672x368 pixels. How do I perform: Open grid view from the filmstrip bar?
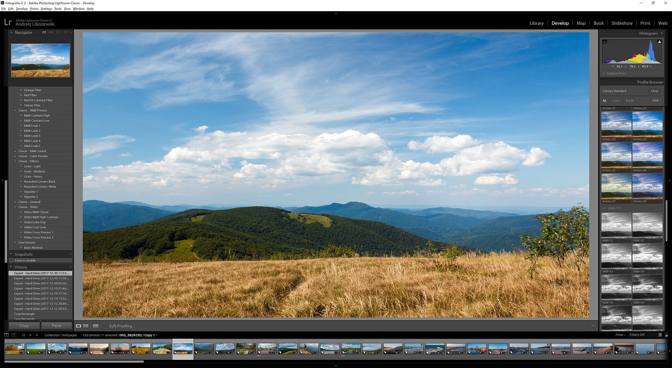pyautogui.click(x=23, y=335)
